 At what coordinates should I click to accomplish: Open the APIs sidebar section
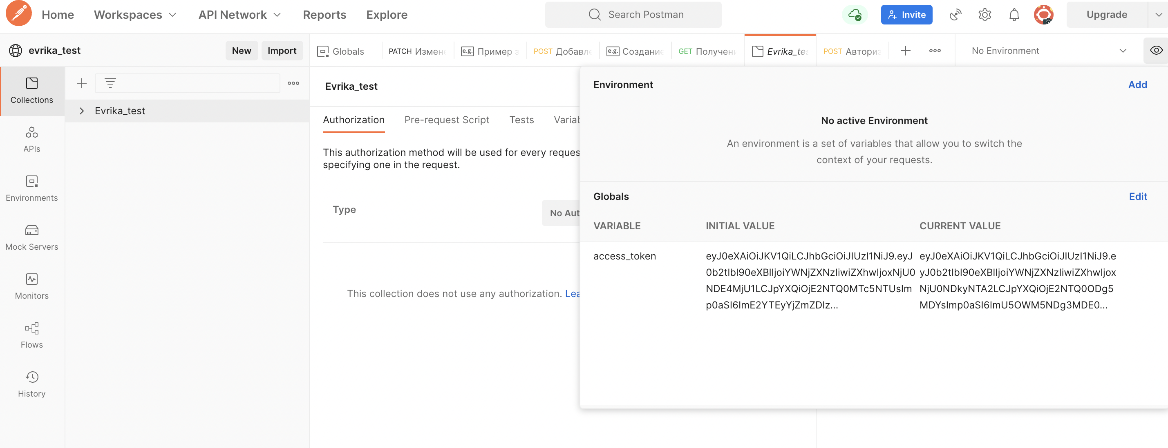tap(32, 140)
